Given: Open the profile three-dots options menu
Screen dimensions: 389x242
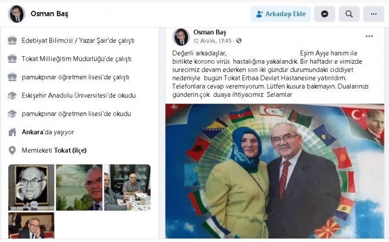Looking at the screenshot, I should pos(374,14).
